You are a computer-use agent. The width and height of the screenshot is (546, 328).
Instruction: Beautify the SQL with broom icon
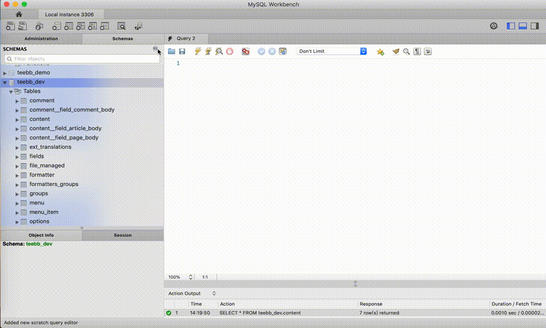pyautogui.click(x=395, y=51)
